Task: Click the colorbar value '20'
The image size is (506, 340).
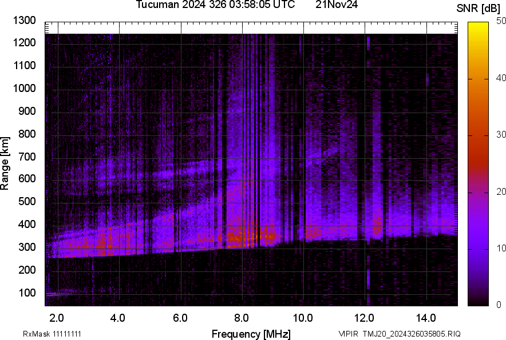Action: (x=501, y=192)
